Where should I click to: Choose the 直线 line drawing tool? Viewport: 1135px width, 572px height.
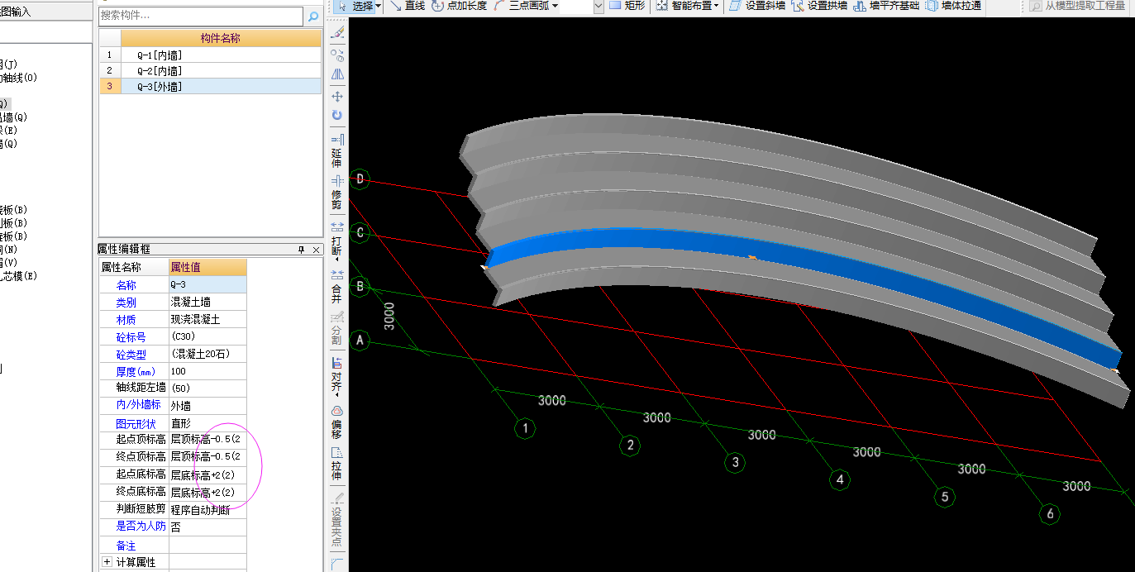pyautogui.click(x=407, y=6)
